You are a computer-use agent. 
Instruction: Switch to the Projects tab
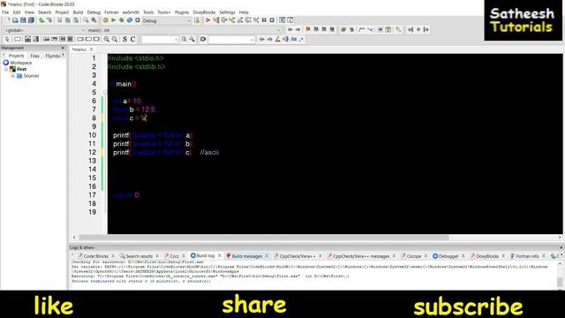(x=16, y=56)
